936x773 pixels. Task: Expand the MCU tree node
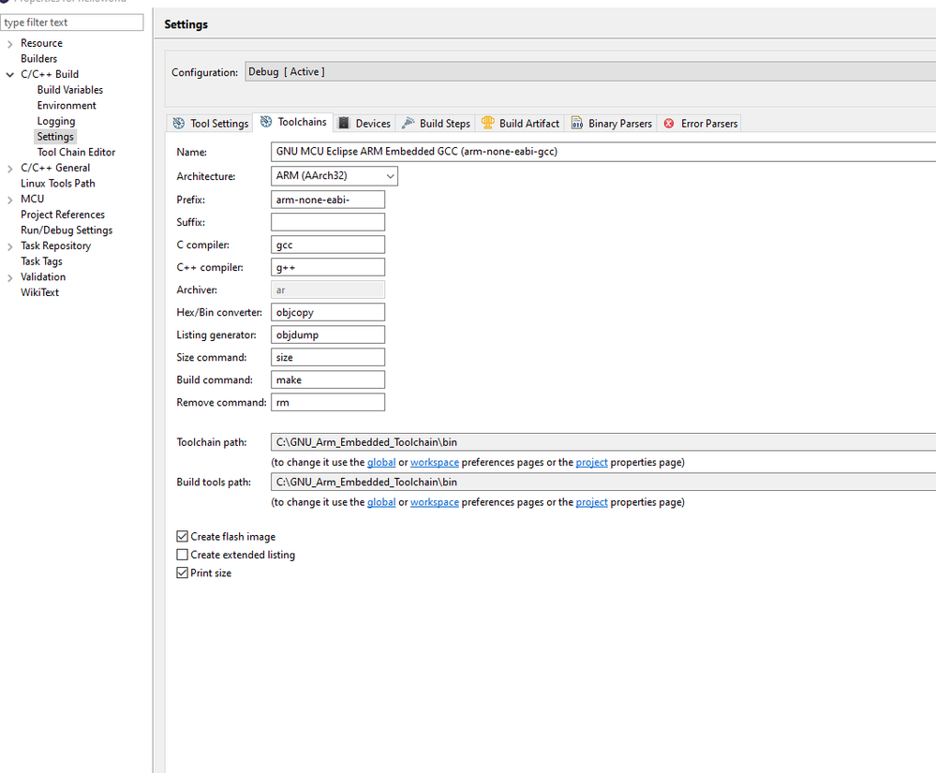click(10, 200)
